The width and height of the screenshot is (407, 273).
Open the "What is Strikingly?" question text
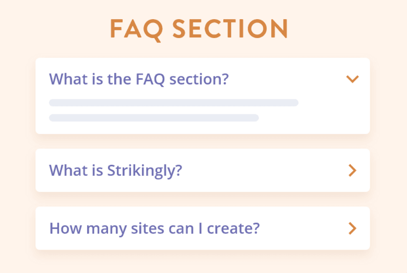click(x=116, y=170)
